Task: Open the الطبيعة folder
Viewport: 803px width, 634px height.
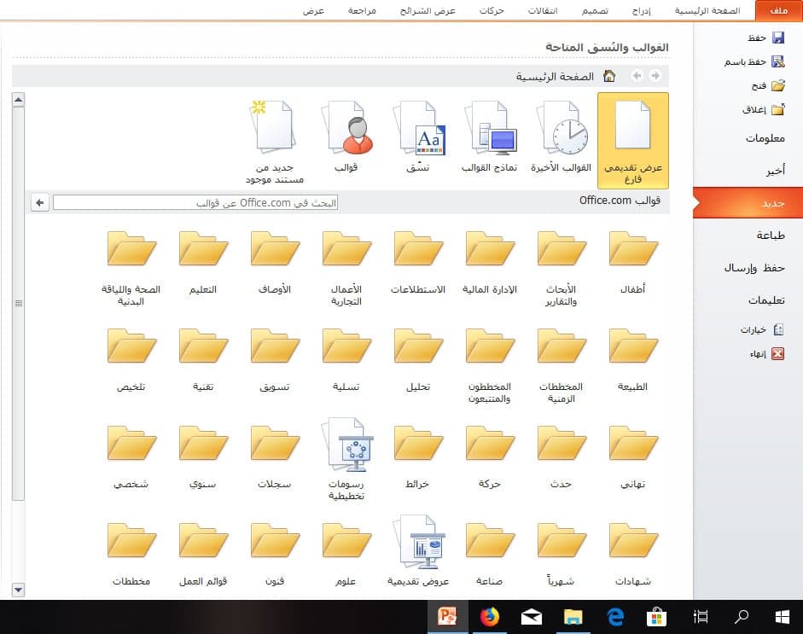Action: pos(632,359)
